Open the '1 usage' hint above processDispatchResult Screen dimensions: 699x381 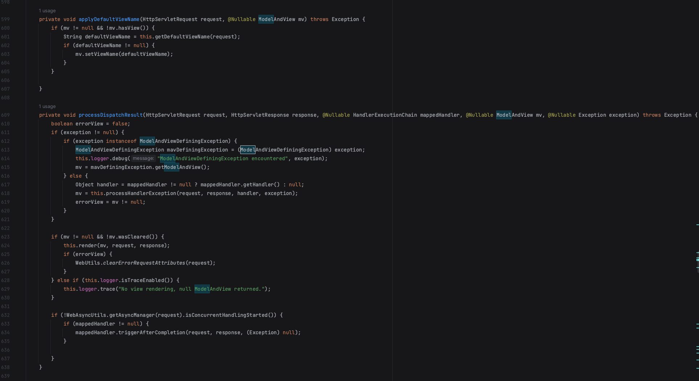(47, 107)
